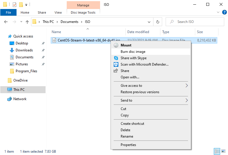This screenshot has width=228, height=155.
Task: Click the Help question mark icon
Action: pos(224,12)
